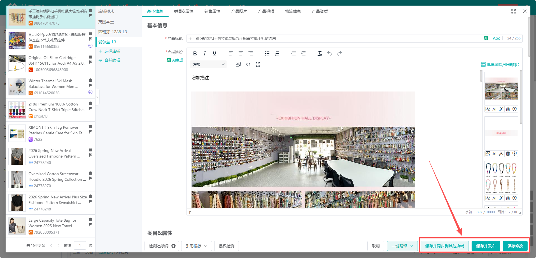Insert a numbered list
This screenshot has height=258, width=536.
pos(277,53)
